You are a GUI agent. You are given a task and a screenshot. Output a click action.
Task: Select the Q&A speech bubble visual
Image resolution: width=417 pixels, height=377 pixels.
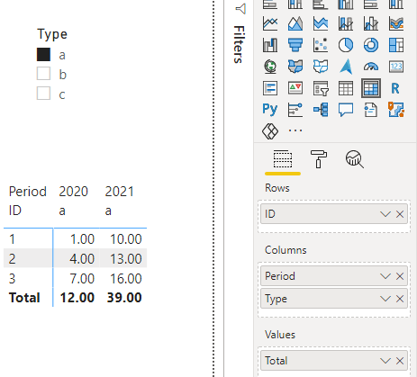click(x=346, y=110)
